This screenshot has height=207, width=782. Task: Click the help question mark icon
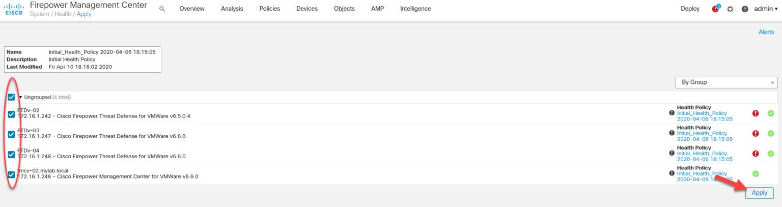745,9
